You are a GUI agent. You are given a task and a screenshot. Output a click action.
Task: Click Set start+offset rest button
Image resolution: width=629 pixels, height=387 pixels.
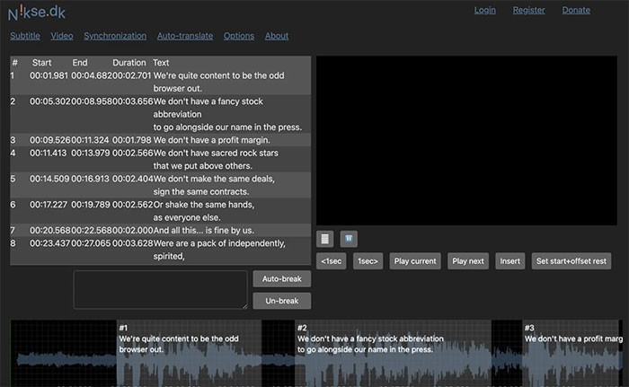(571, 261)
